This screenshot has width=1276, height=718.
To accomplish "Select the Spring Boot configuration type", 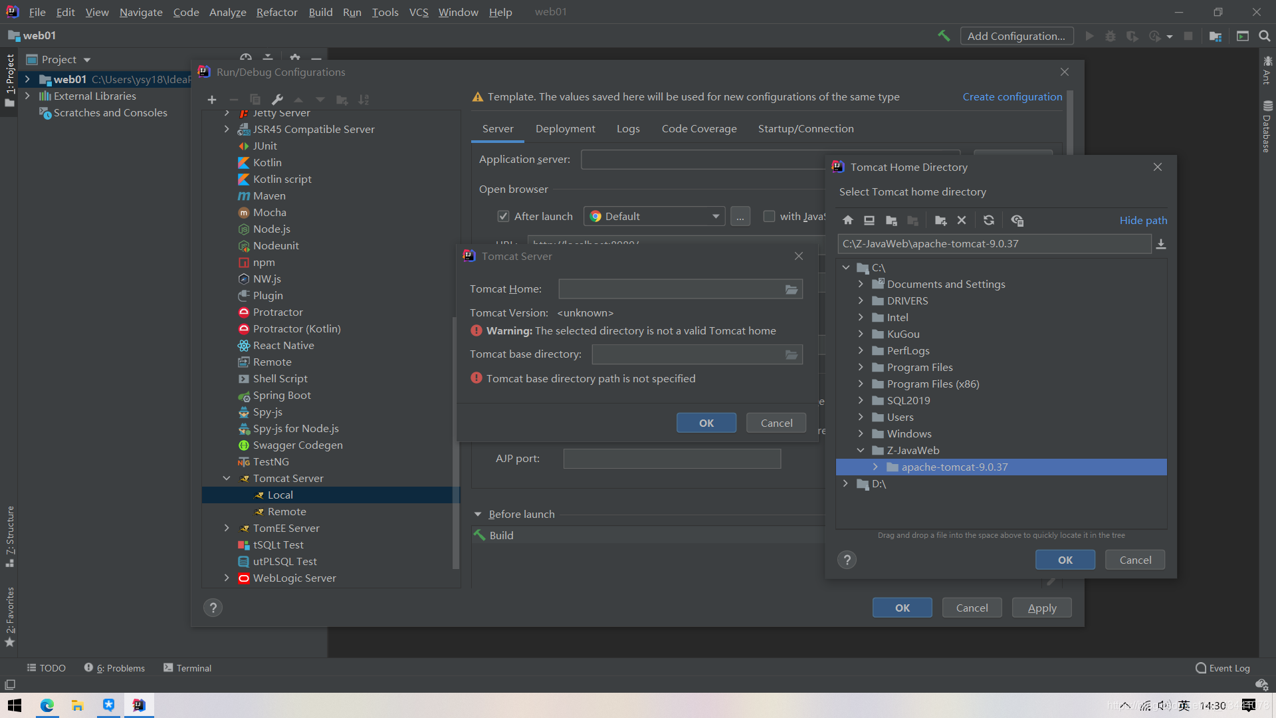I will [282, 395].
